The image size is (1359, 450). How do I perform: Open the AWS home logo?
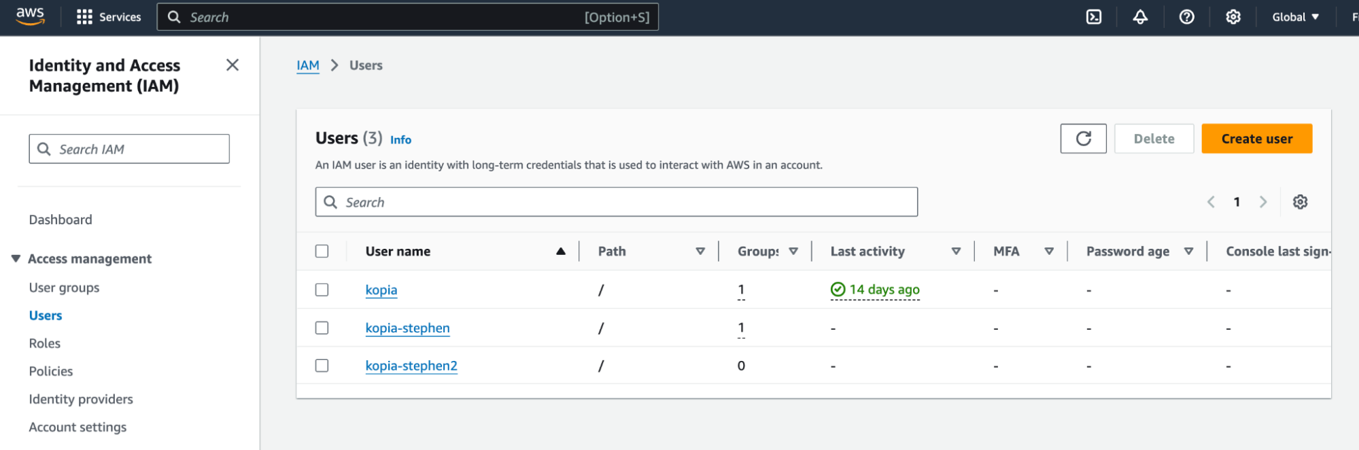click(31, 16)
